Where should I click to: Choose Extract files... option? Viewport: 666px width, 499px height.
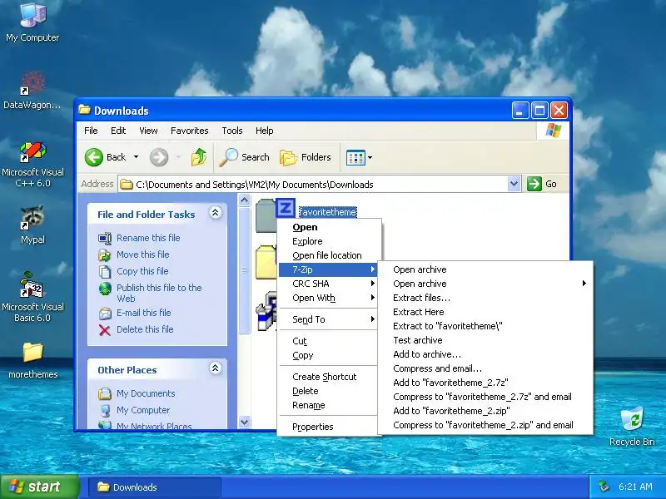point(485,298)
